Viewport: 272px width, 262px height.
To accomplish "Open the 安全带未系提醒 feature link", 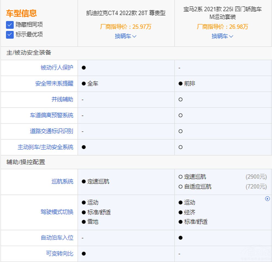I will 54,84.
